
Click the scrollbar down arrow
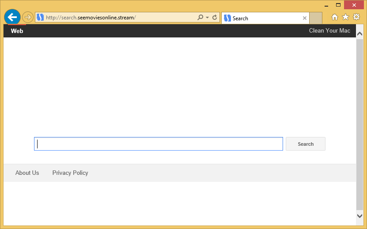tap(359, 215)
